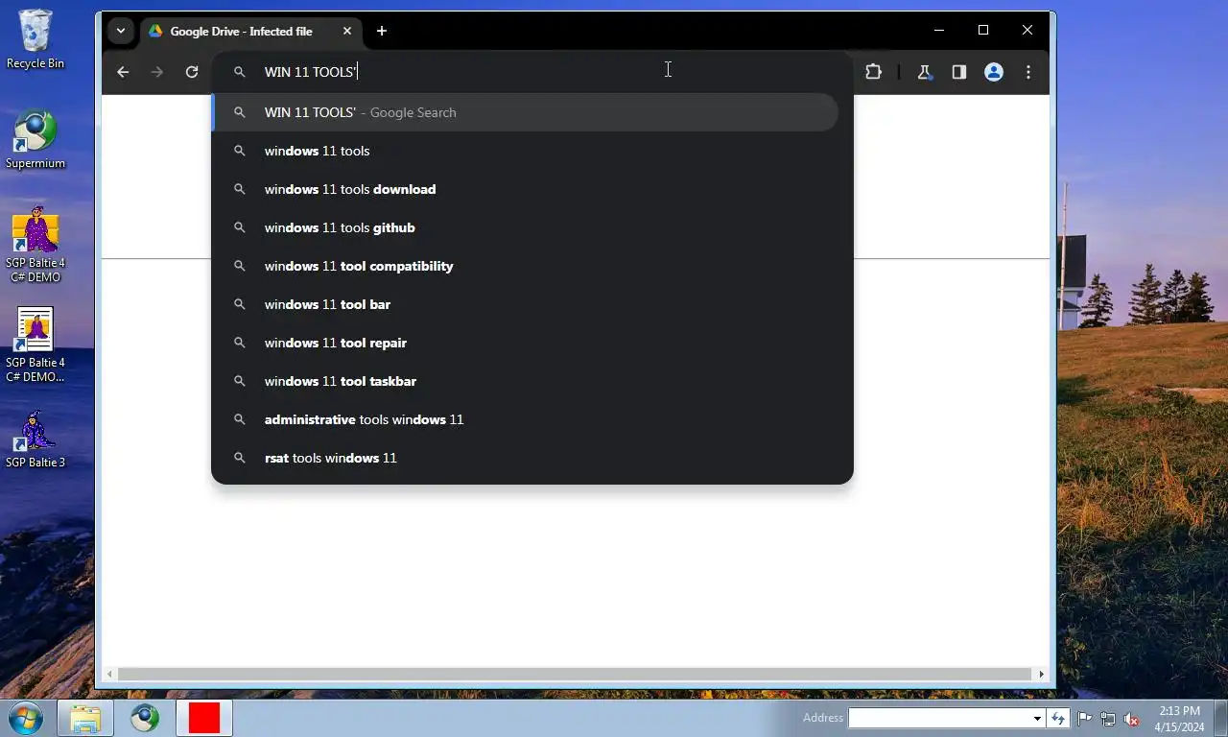The height and width of the screenshot is (737, 1228).
Task: Select 'WIN 11 TOOLS' - Google Search' suggestion
Action: 525,112
